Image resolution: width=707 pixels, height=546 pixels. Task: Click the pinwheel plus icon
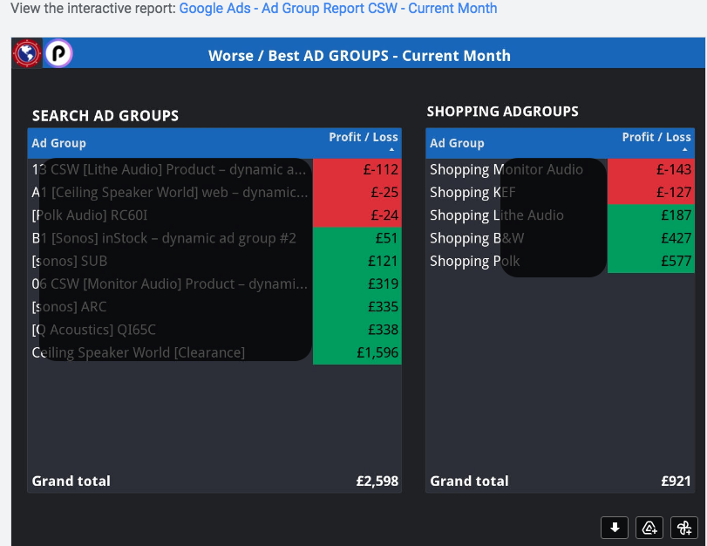(684, 527)
